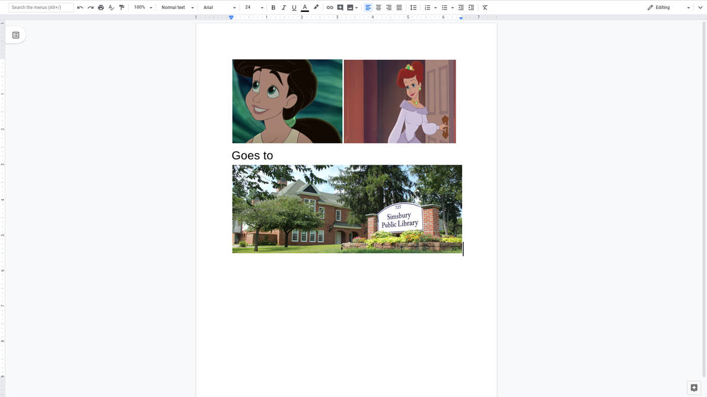The height and width of the screenshot is (397, 707).
Task: Toggle italic formatting
Action: click(284, 8)
